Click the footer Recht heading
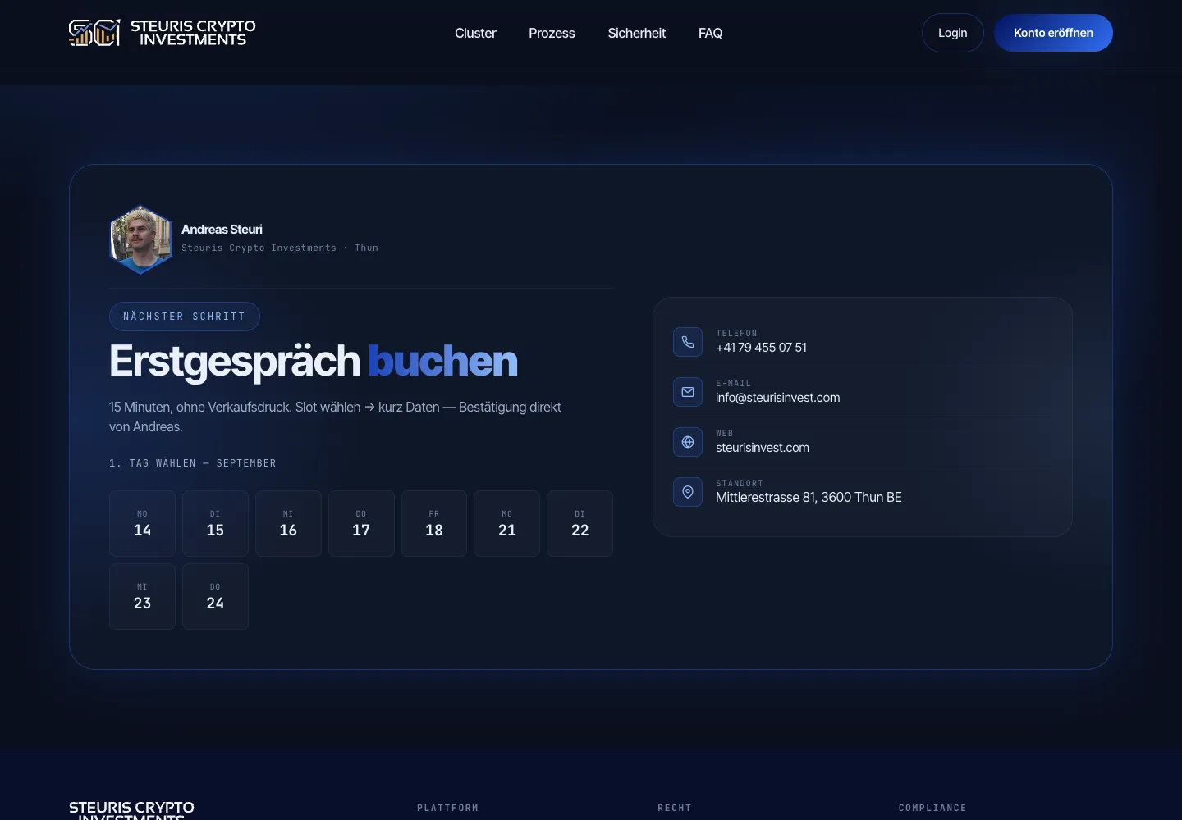This screenshot has height=820, width=1182. click(675, 808)
